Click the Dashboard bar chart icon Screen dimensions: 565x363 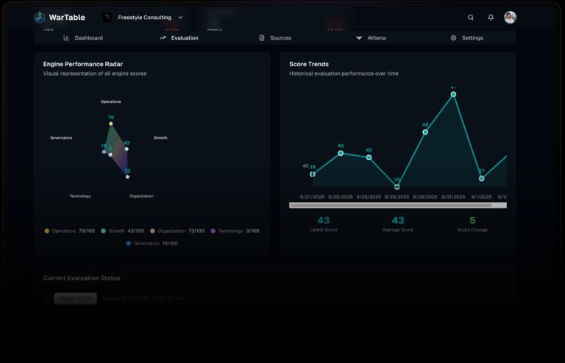tap(66, 38)
